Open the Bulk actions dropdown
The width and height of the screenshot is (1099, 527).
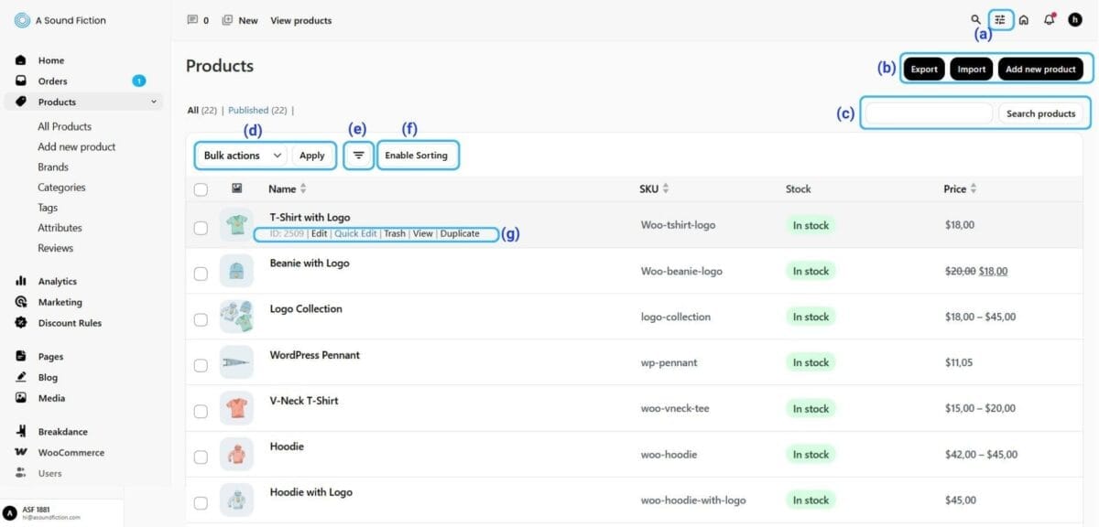pyautogui.click(x=242, y=156)
